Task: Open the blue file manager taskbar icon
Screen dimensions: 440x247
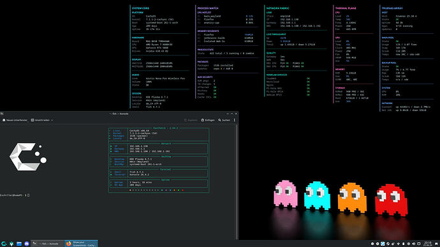Action: 19,244
